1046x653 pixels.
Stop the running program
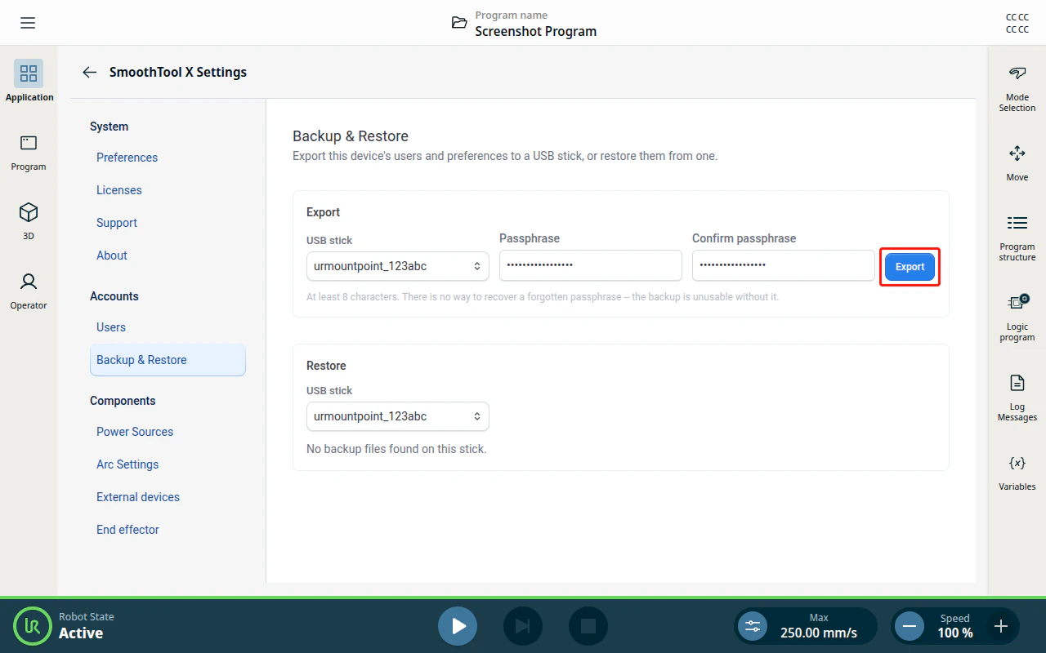588,626
